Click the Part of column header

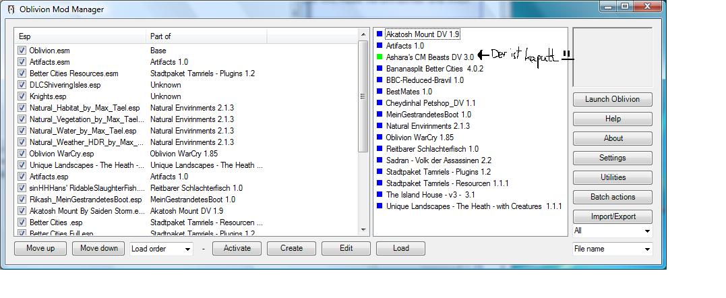pyautogui.click(x=206, y=36)
